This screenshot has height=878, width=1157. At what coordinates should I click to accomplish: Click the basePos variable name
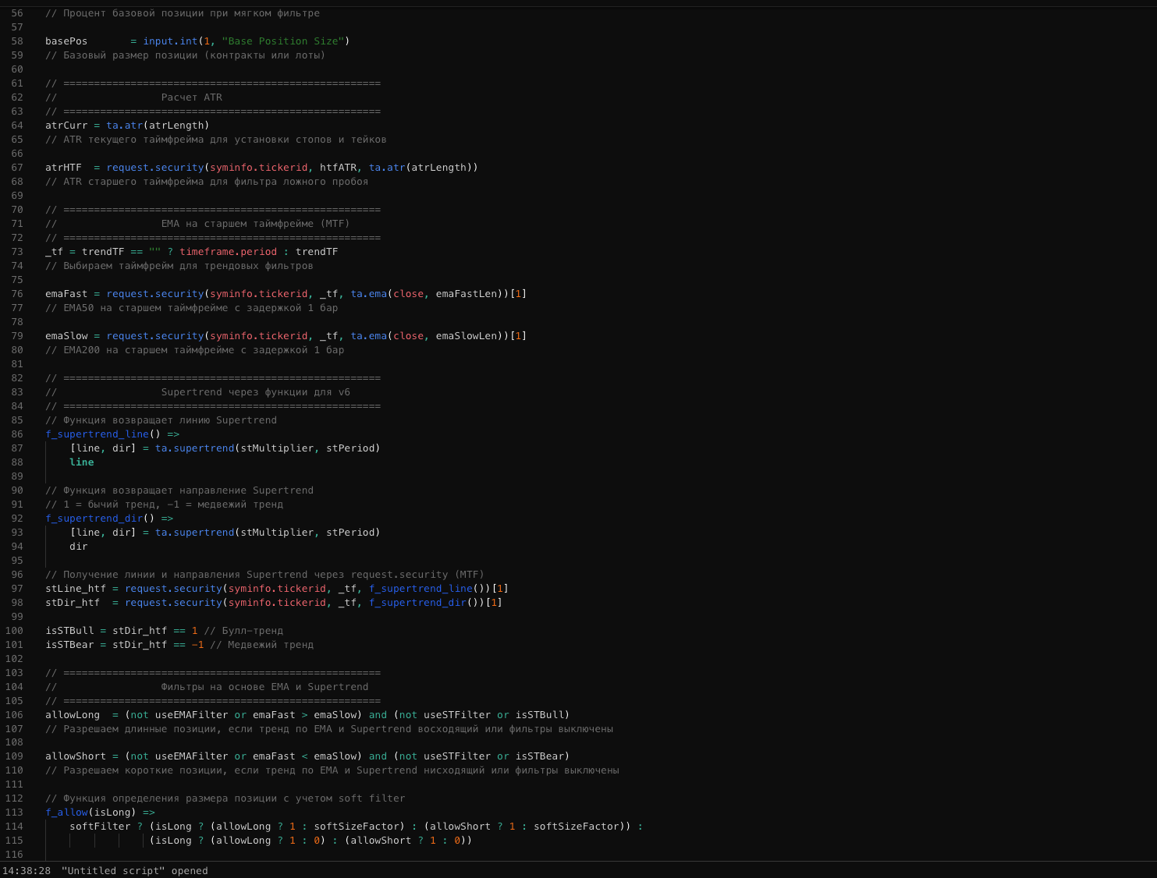(x=66, y=41)
